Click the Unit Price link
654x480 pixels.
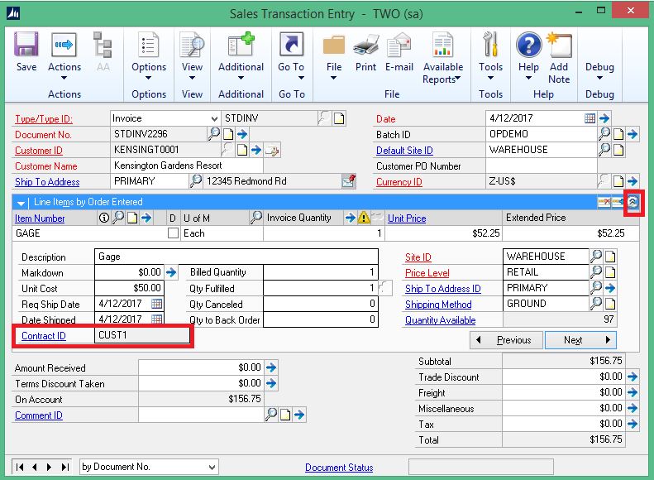tap(407, 218)
